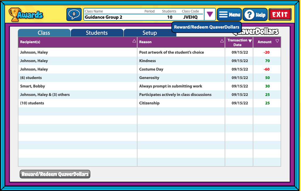Click the Reward/Redeem QuaverDollars tooltip
Image resolution: width=301 pixels, height=191 pixels.
(207, 27)
